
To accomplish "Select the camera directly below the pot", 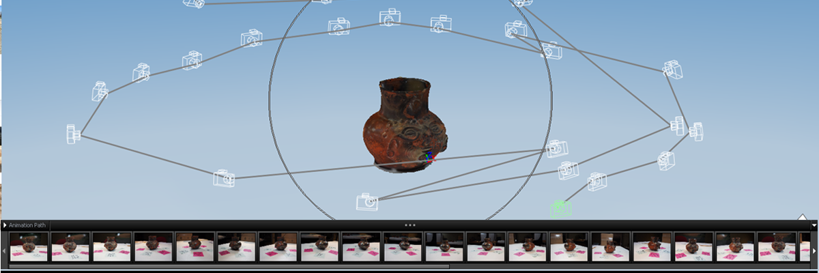I will pos(367,201).
